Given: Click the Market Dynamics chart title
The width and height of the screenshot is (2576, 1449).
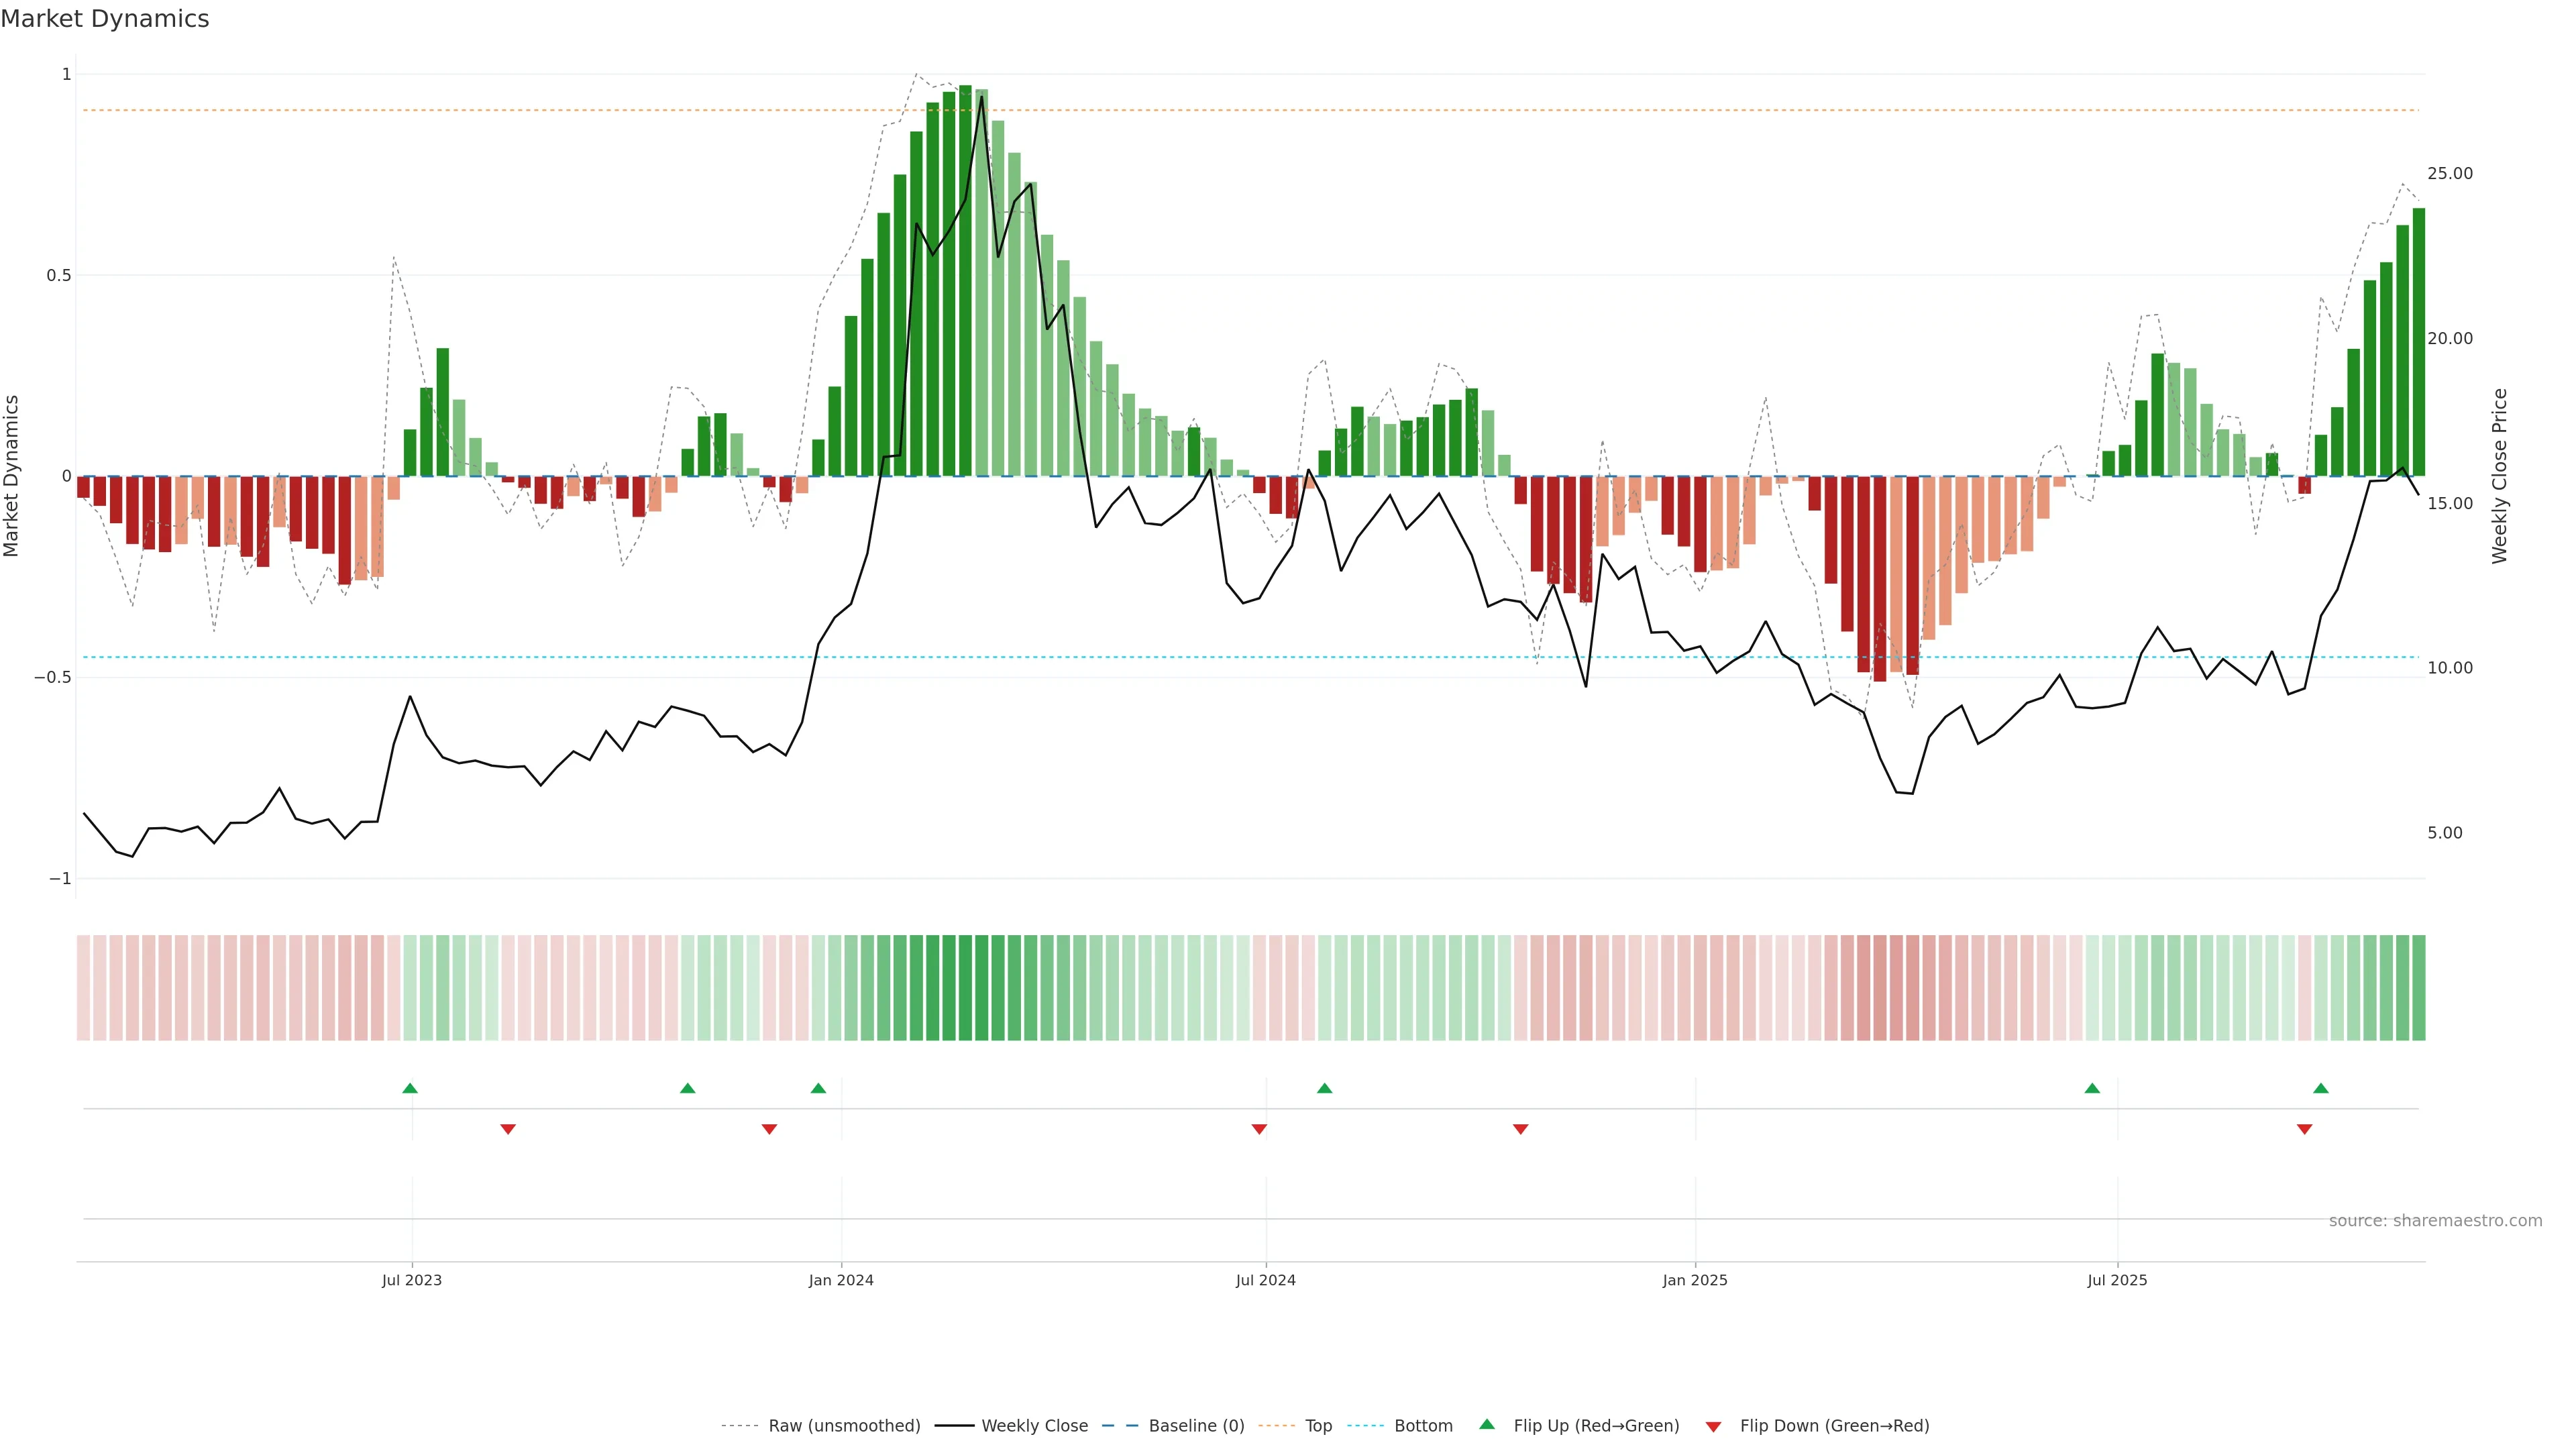Looking at the screenshot, I should pos(105,19).
